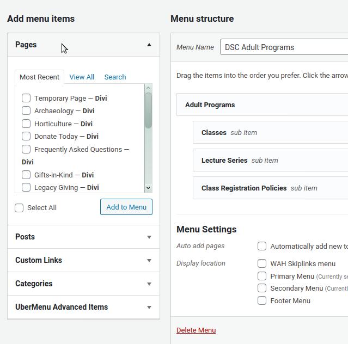Expand the Posts panel arrow
This screenshot has width=348, height=344.
click(149, 237)
